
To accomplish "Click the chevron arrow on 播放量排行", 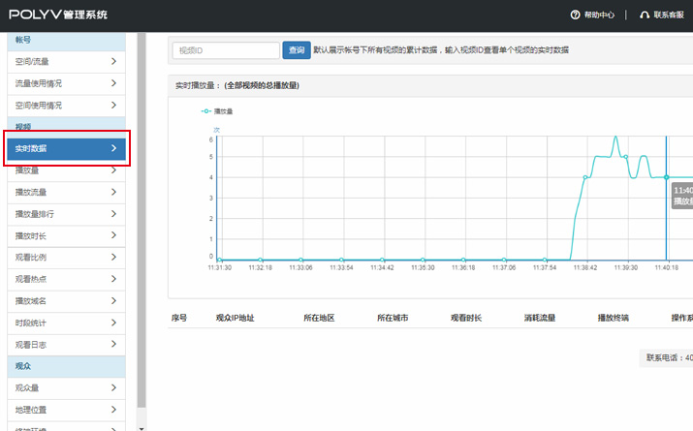I will coord(113,214).
